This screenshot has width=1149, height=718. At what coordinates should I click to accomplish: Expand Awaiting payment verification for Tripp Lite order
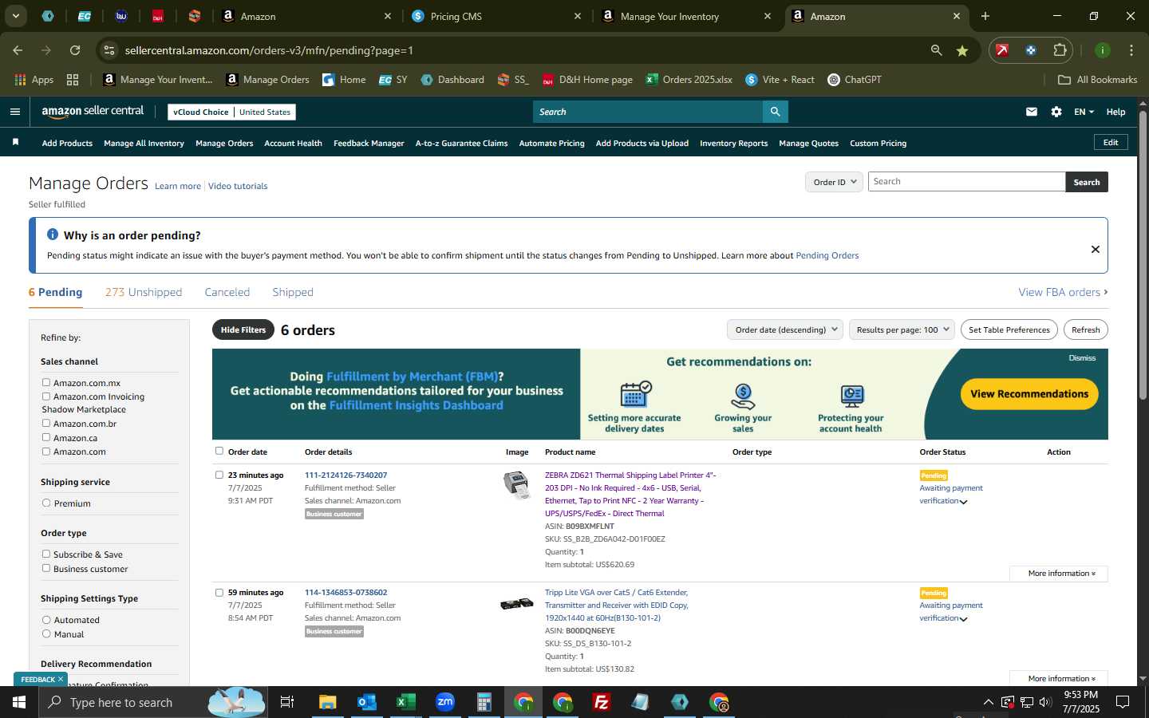(963, 619)
